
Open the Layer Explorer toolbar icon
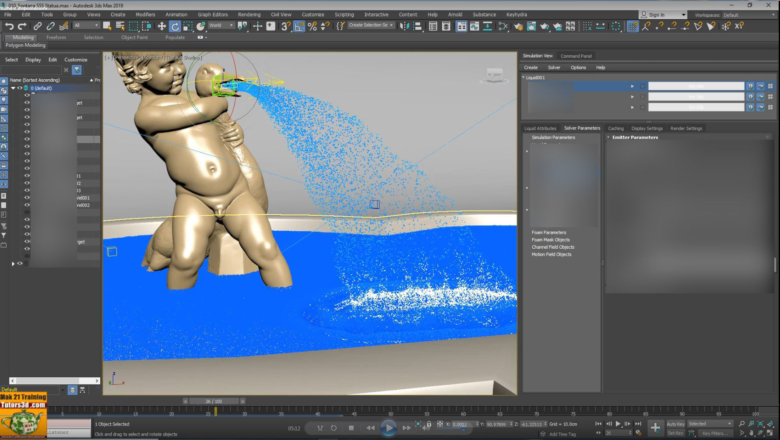point(446,26)
